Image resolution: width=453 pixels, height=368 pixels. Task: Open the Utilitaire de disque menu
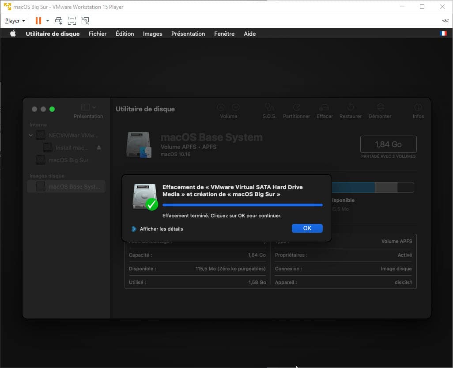(x=53, y=34)
